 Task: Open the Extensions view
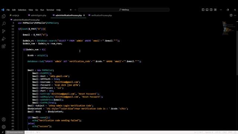(4, 46)
